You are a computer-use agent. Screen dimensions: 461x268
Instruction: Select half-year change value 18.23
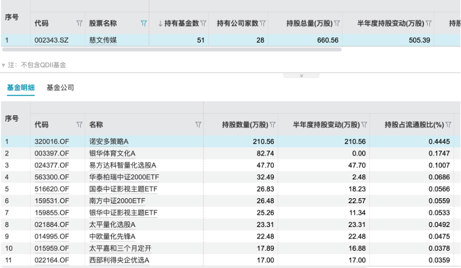point(357,189)
